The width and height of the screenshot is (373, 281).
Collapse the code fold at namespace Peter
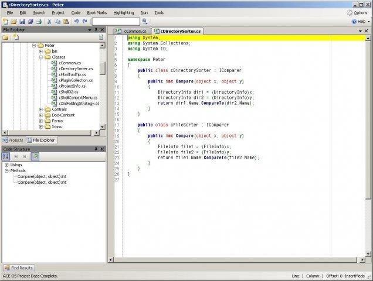[x=124, y=59]
